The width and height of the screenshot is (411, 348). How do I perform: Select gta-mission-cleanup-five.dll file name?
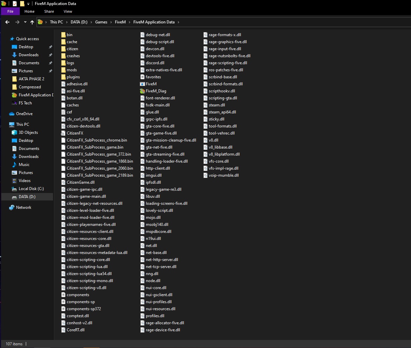pyautogui.click(x=171, y=140)
